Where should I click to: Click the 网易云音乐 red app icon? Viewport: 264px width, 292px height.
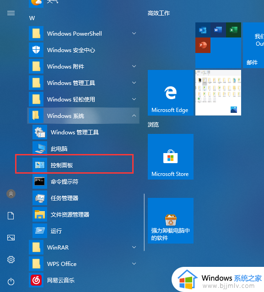coord(36,280)
